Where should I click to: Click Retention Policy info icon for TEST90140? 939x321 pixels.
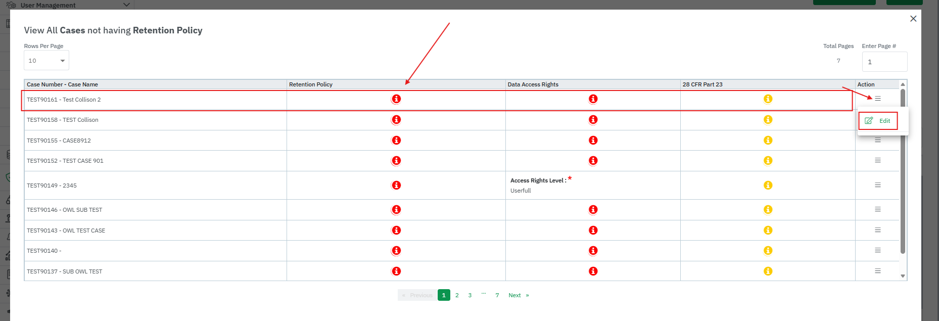[396, 251]
